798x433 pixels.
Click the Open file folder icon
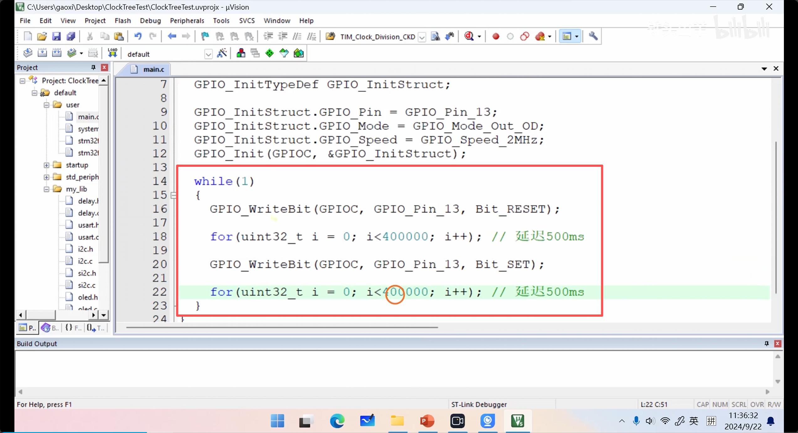42,36
